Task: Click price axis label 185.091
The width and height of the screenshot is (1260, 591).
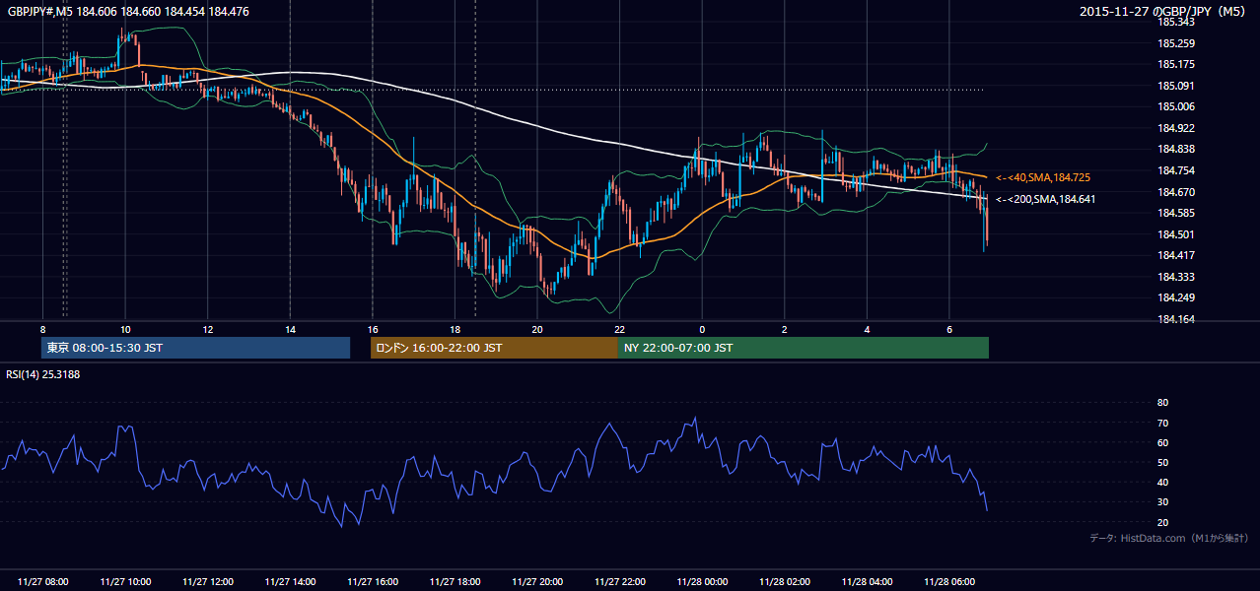Action: point(1176,86)
